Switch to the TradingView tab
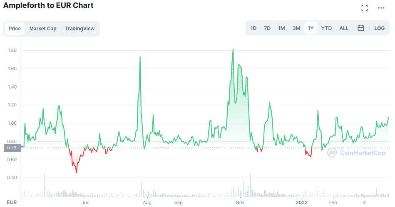Viewport: 395px width, 207px height. (79, 29)
